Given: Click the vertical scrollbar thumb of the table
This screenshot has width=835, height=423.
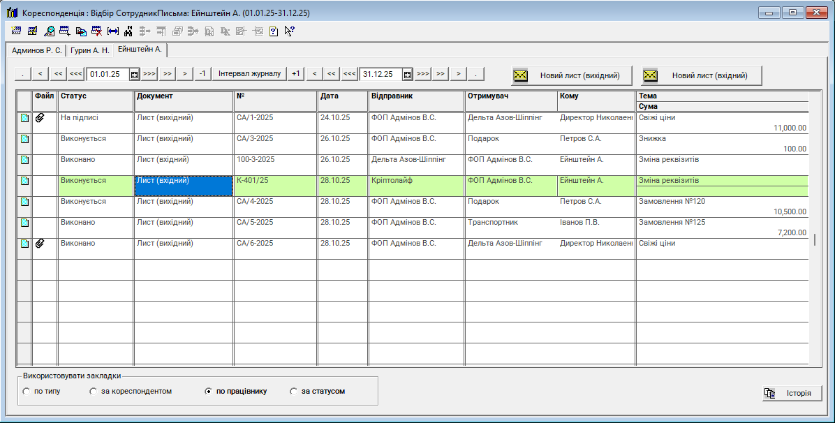Looking at the screenshot, I should pyautogui.click(x=814, y=239).
